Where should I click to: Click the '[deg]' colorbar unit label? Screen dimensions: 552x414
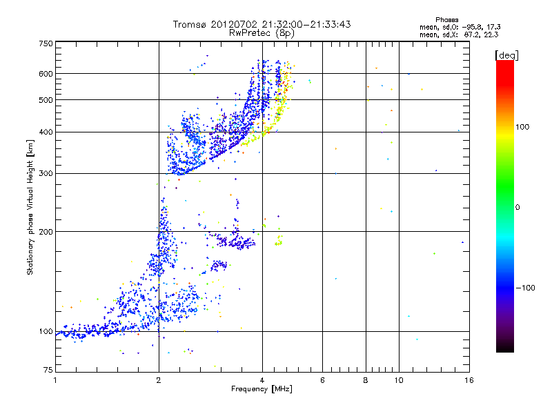[506, 55]
